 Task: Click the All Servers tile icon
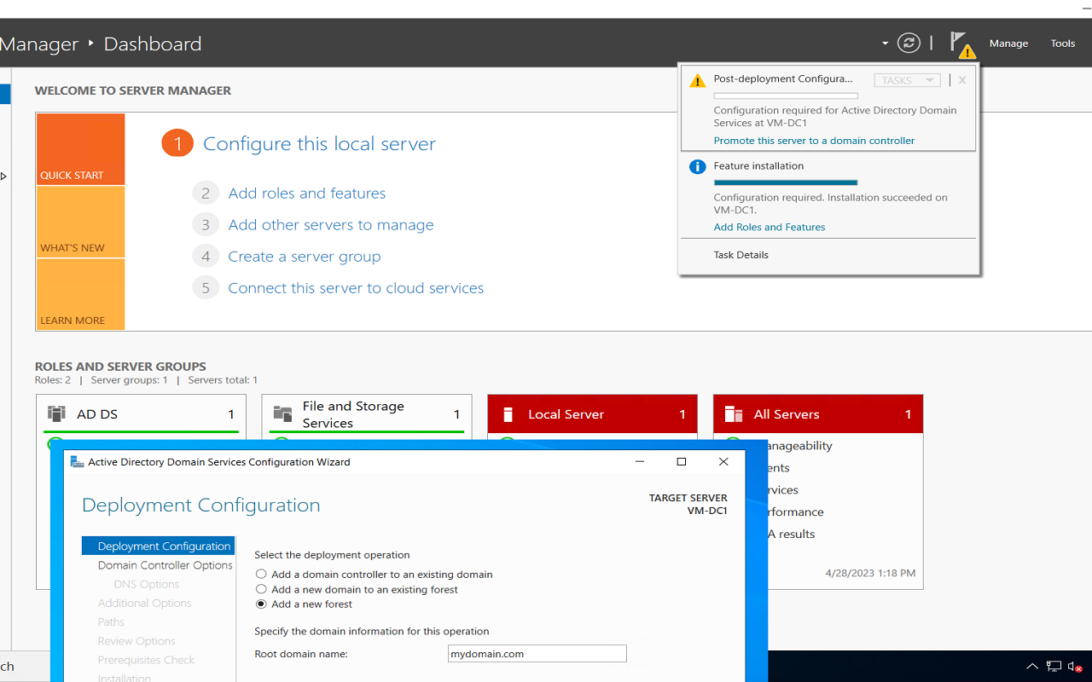coord(733,414)
